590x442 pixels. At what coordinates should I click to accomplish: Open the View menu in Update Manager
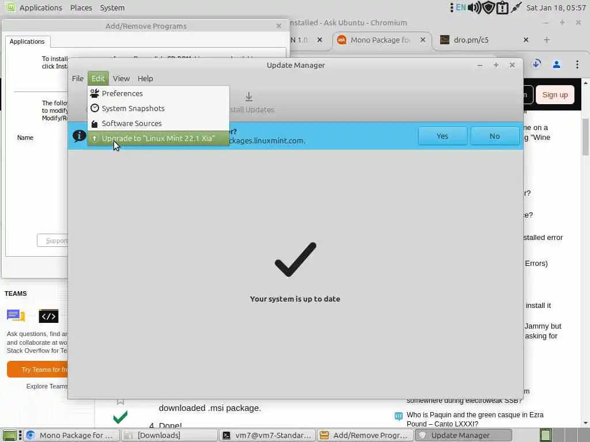click(121, 78)
